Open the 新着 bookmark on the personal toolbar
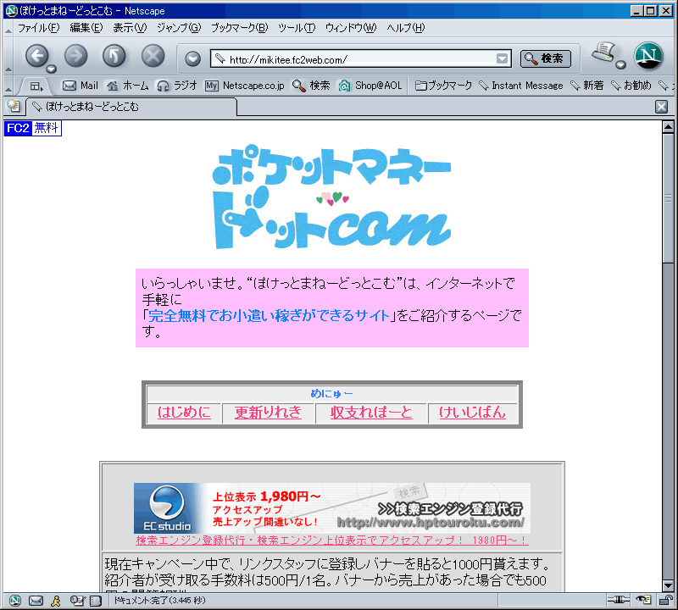The width and height of the screenshot is (678, 610). point(586,86)
